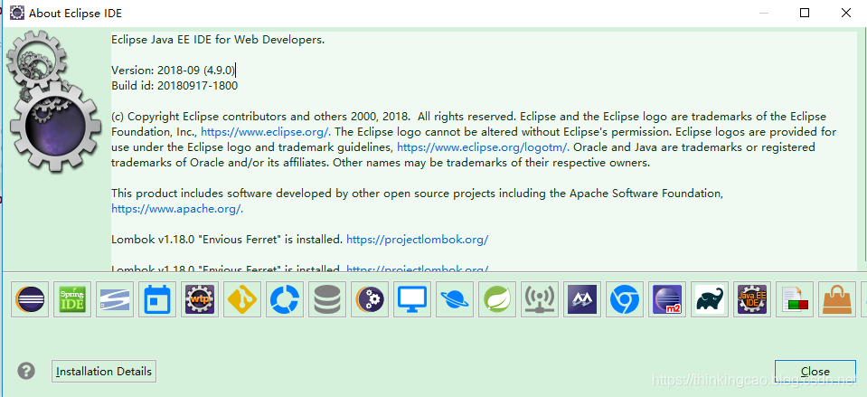The width and height of the screenshot is (867, 397).
Task: Open the first fully visible projectlombok.org link
Action: [x=418, y=240]
